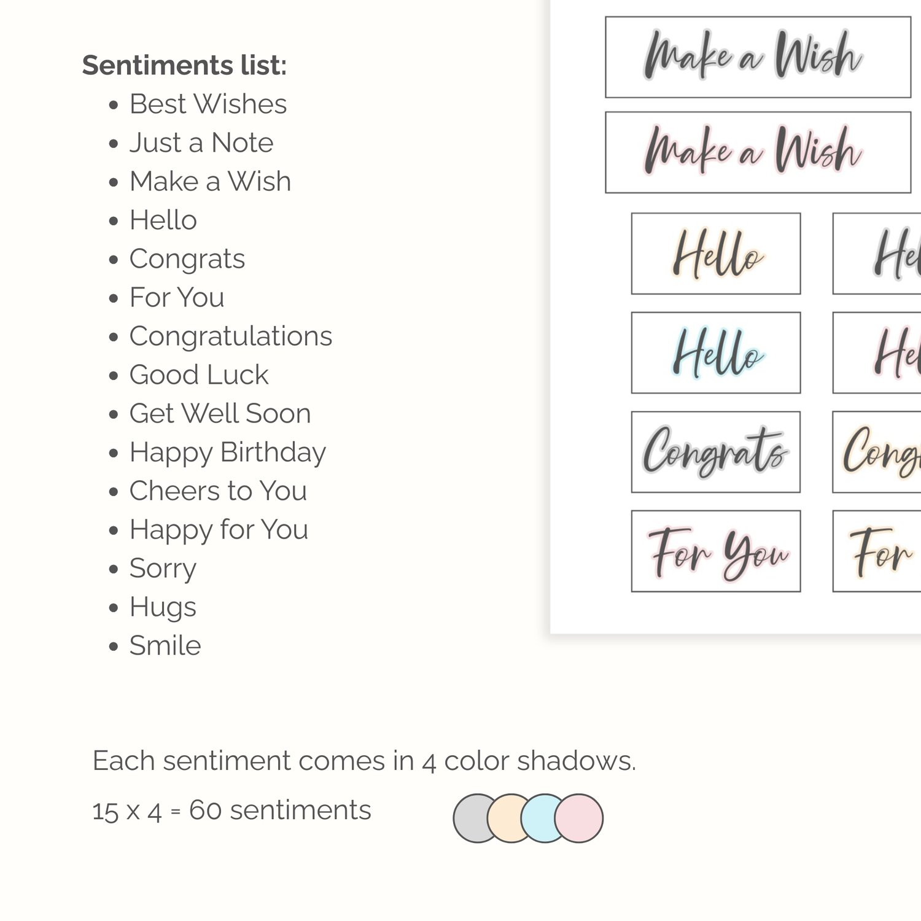This screenshot has width=921, height=921.
Task: Open the fully visible yellow-shadow Hello card
Action: pyautogui.click(x=716, y=254)
